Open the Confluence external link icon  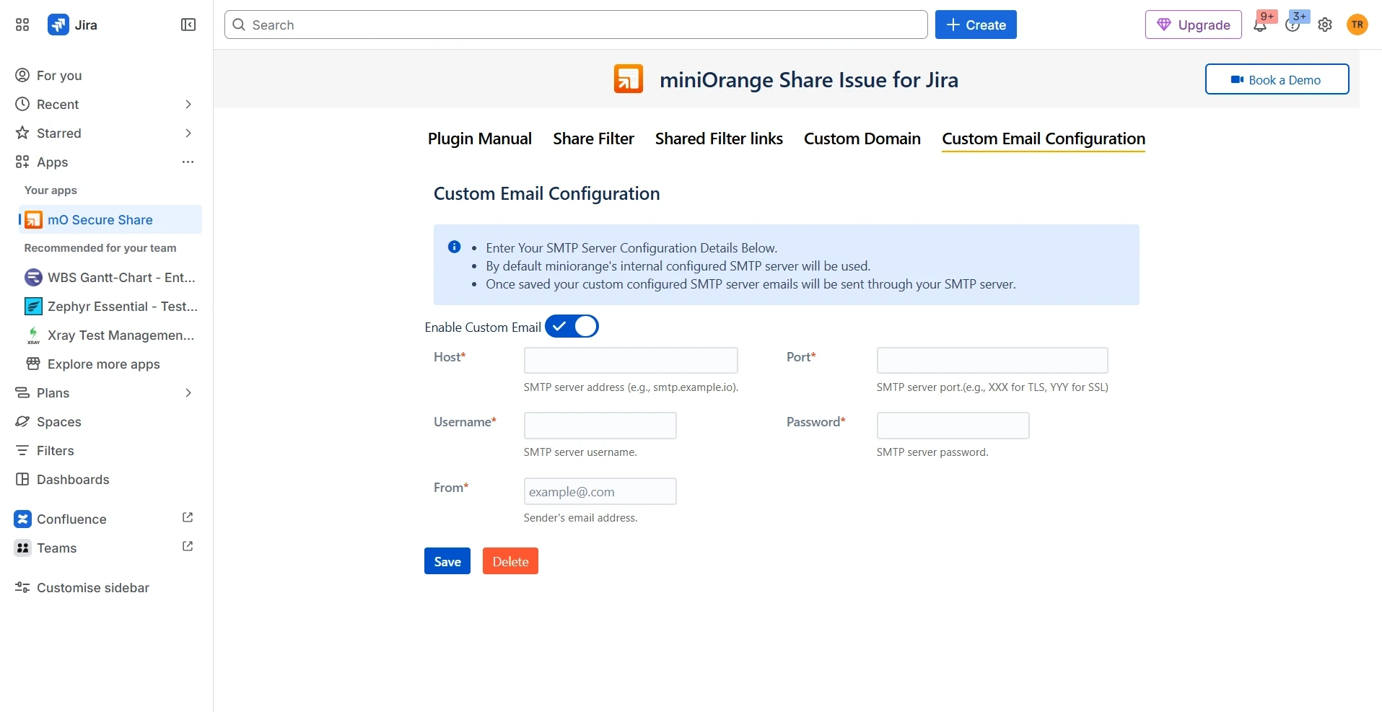tap(188, 517)
